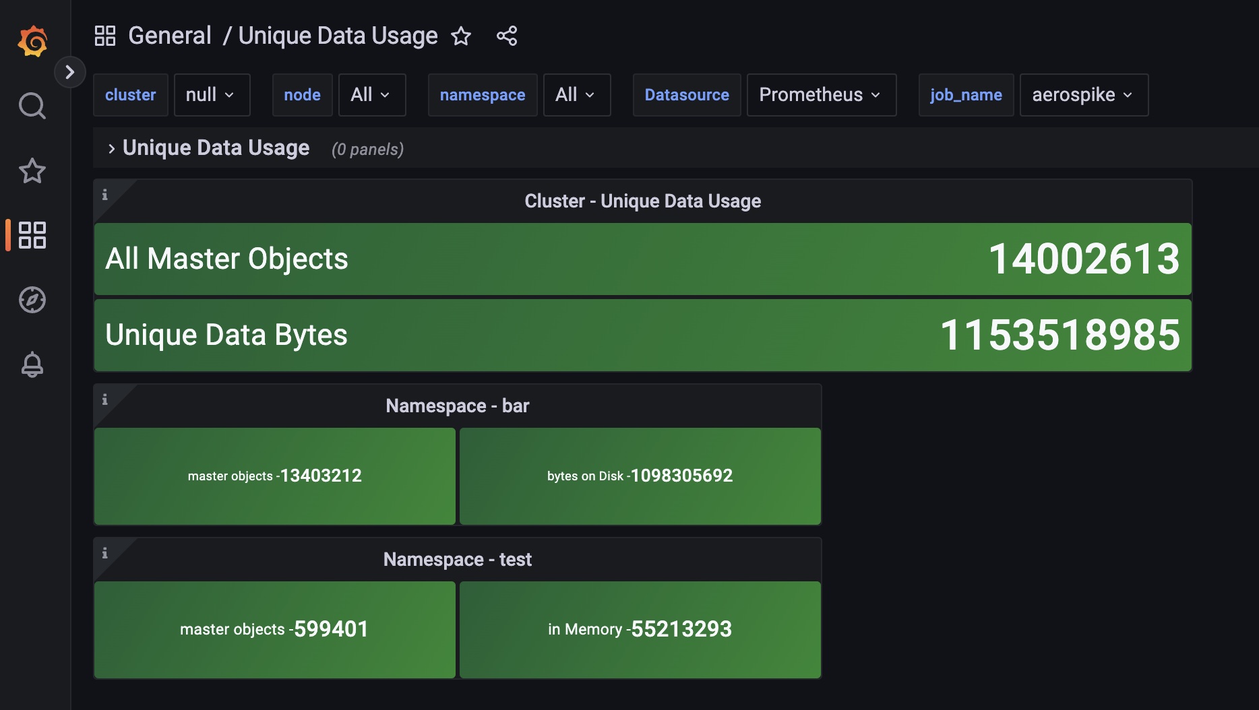Viewport: 1259px width, 710px height.
Task: Expand the Unique Data Usage row
Action: 216,148
